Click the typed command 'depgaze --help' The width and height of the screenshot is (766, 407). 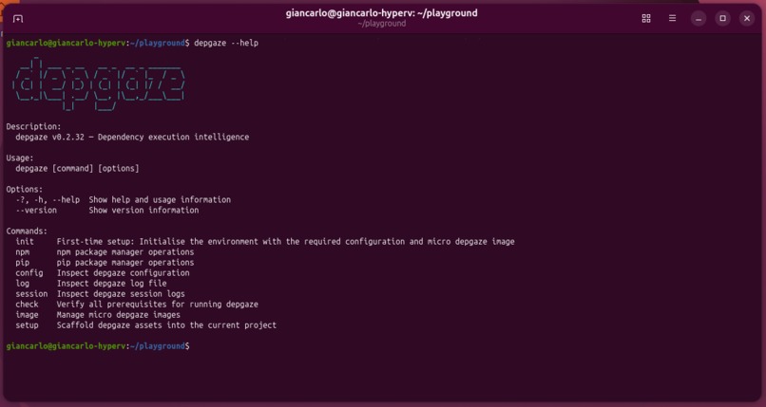pyautogui.click(x=226, y=43)
